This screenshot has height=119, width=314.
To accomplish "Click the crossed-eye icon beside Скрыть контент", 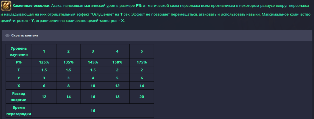I will pyautogui.click(x=7, y=36).
